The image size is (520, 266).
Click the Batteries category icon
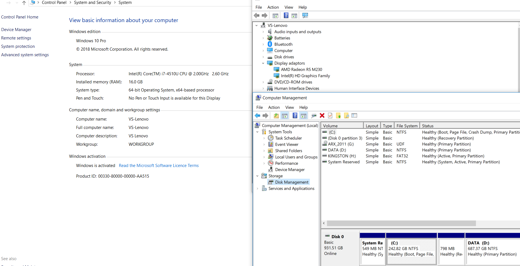pos(270,38)
